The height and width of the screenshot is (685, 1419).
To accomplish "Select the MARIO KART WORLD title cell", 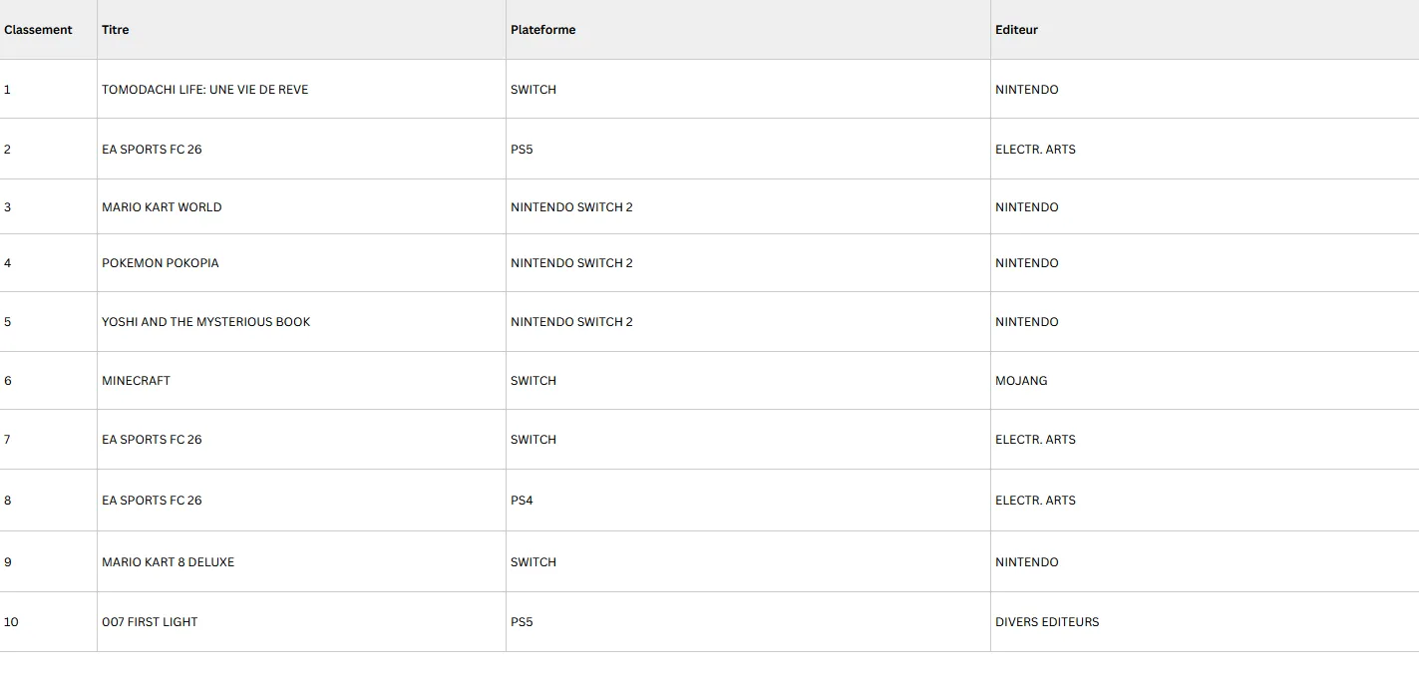I will tap(301, 207).
